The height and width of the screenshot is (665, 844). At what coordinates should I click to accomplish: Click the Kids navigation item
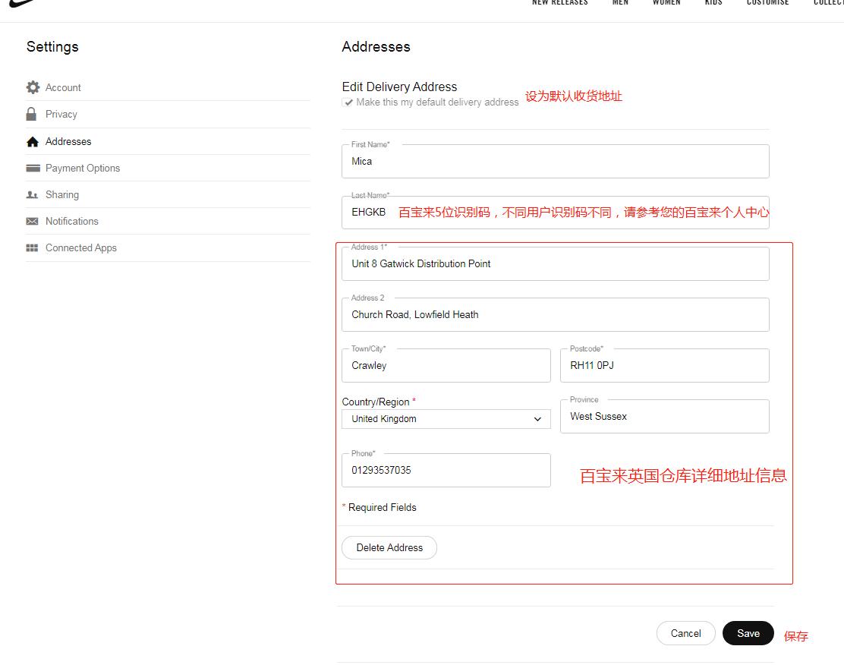coord(713,3)
